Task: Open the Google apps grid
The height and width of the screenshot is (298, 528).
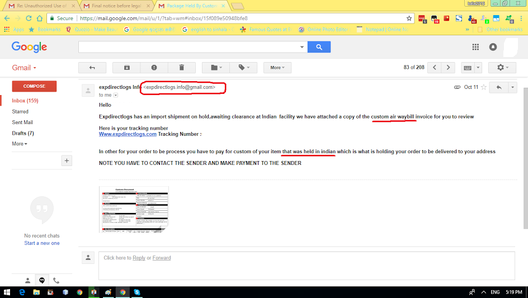Action: pos(475,47)
